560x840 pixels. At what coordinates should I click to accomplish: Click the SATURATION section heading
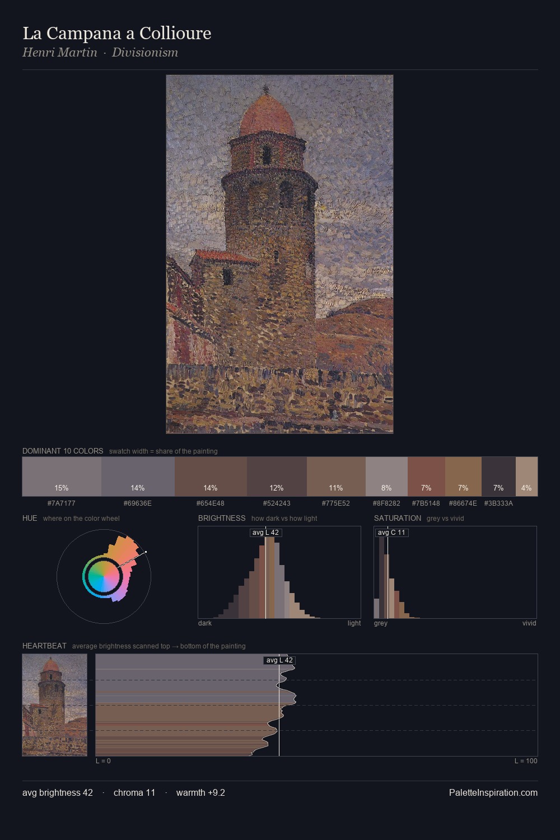pyautogui.click(x=398, y=518)
